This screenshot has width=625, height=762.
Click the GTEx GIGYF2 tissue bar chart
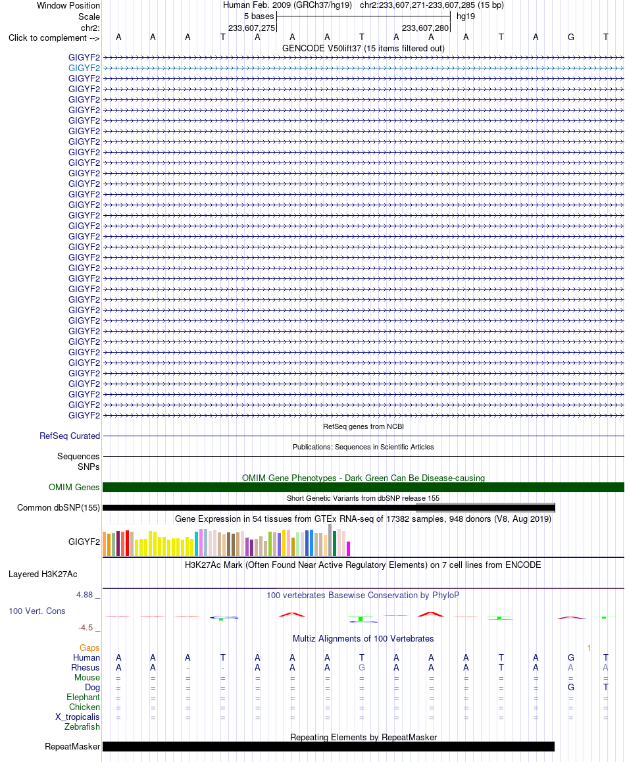[226, 540]
